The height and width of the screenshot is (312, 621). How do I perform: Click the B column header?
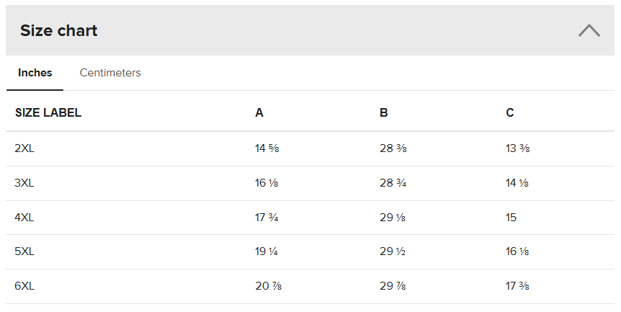point(384,112)
